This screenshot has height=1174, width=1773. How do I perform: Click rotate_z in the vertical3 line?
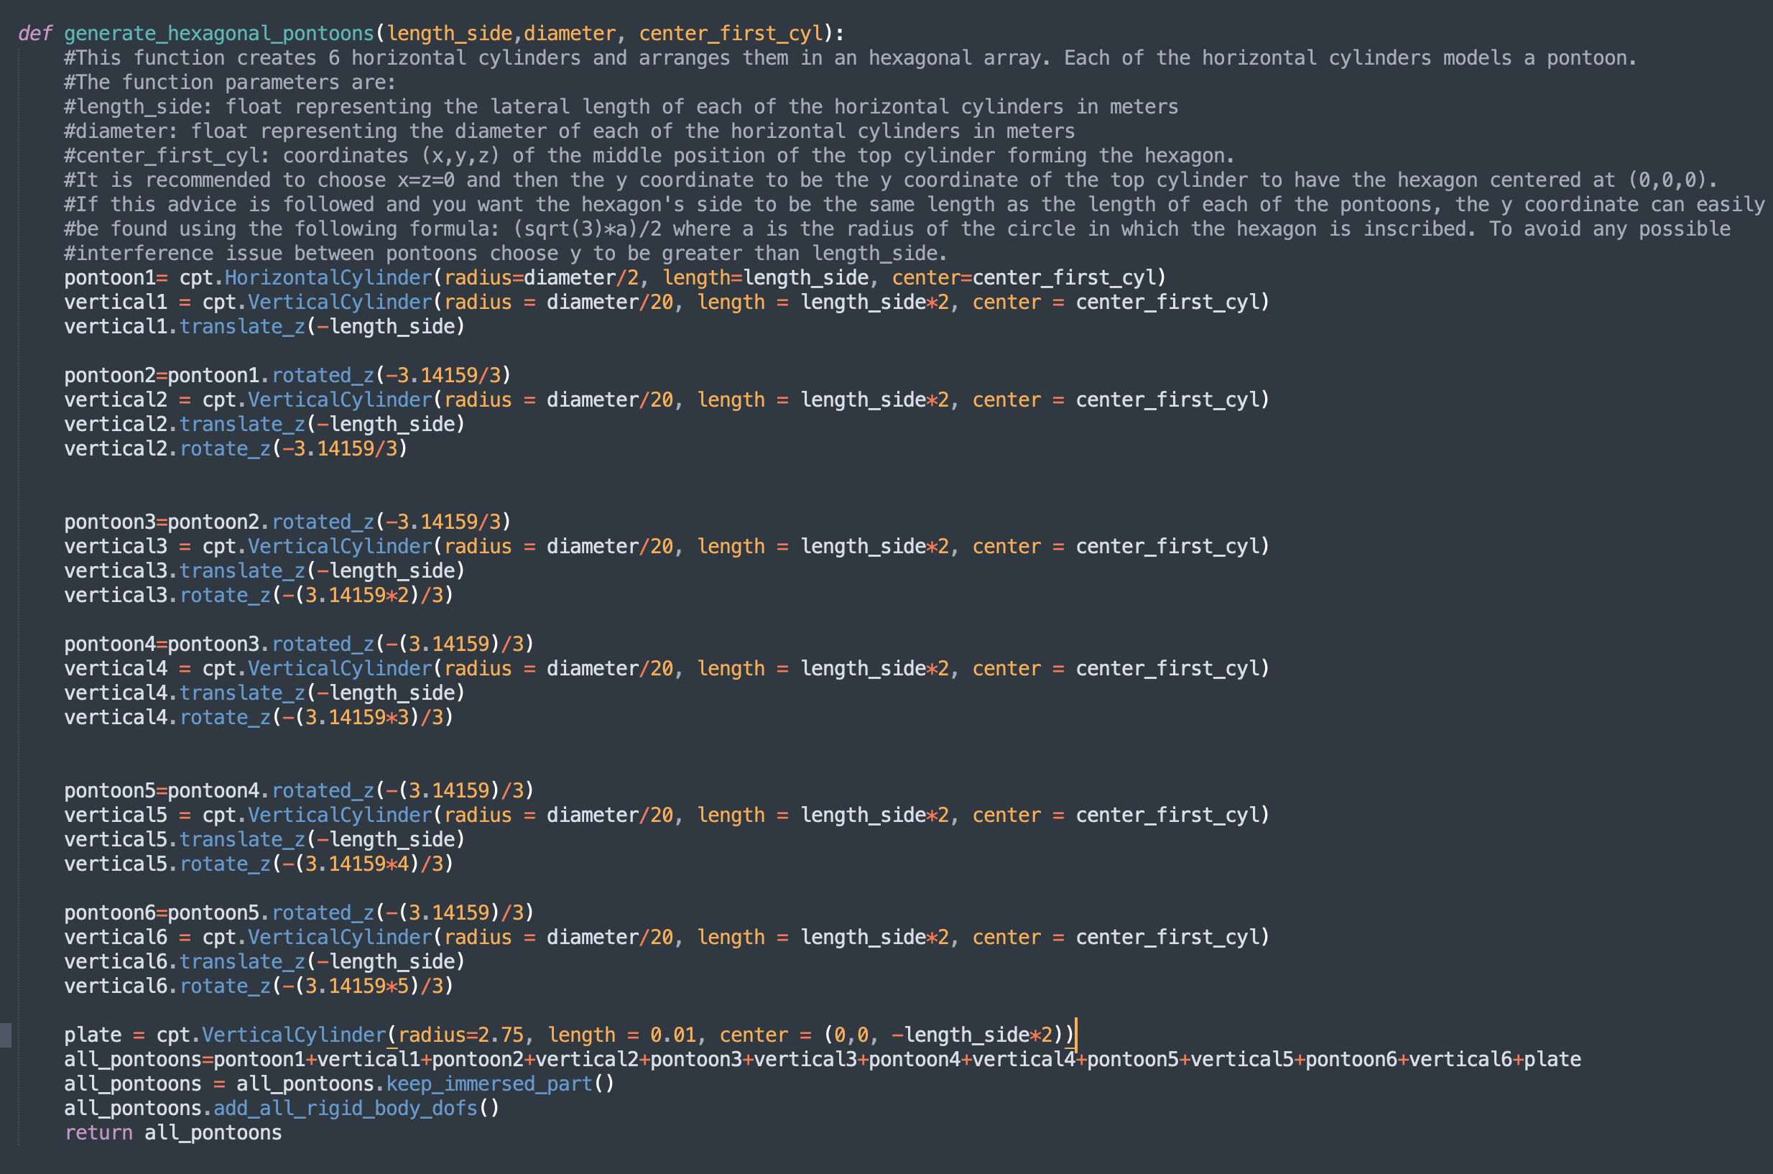[x=225, y=595]
